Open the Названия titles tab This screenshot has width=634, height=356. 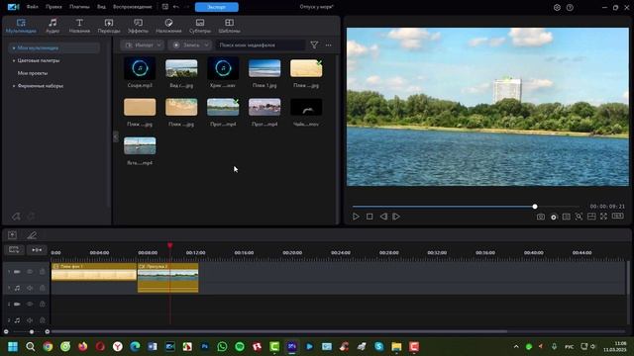79,26
